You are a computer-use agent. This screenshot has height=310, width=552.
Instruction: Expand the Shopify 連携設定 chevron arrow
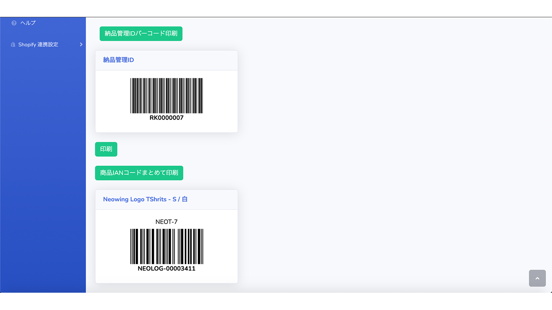[x=81, y=44]
